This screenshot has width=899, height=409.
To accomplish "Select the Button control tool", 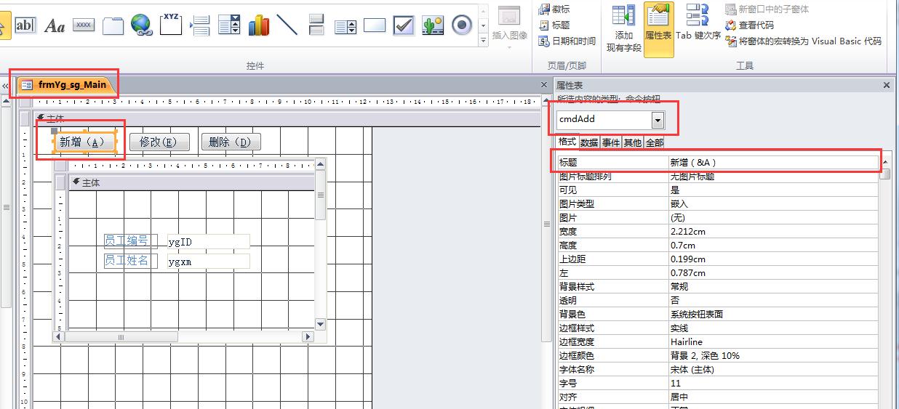I will 84,25.
